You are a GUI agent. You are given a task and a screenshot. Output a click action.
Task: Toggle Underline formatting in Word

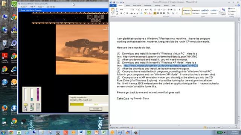point(127,13)
